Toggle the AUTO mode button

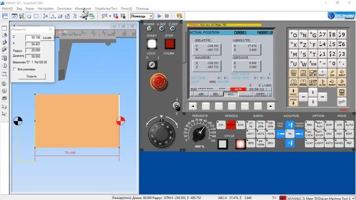click(349, 124)
